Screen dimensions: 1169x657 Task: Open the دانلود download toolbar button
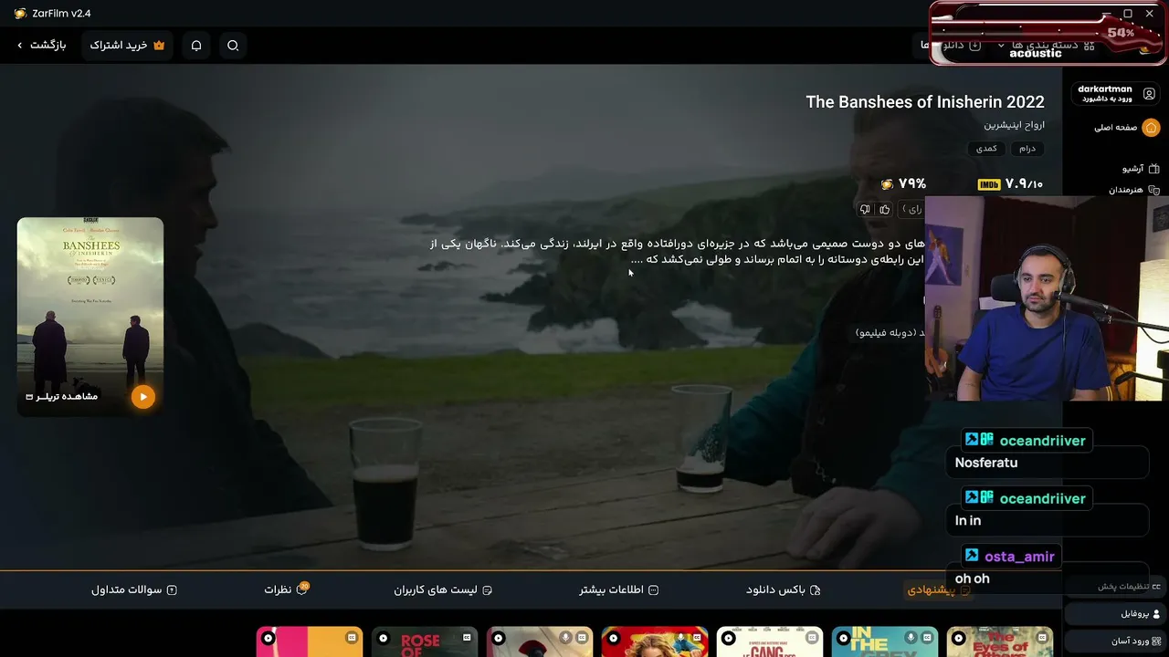click(x=952, y=46)
